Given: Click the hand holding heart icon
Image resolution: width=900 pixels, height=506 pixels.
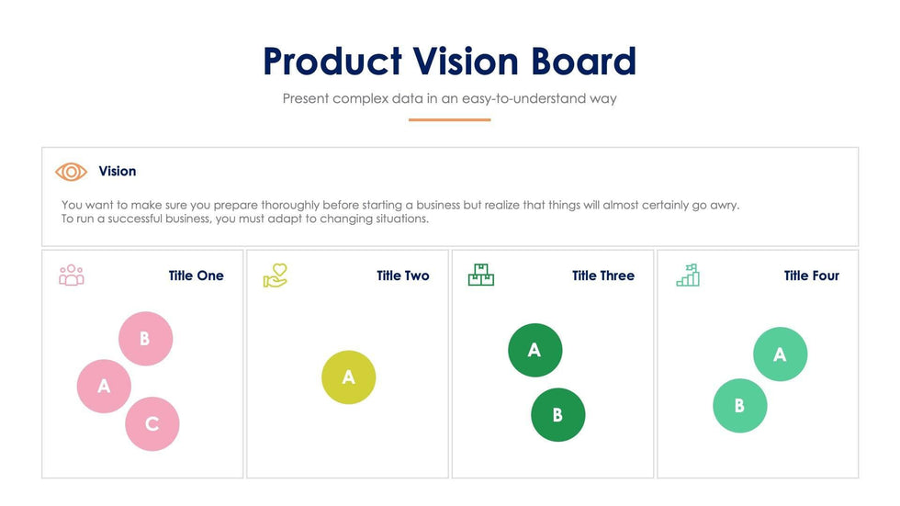Looking at the screenshot, I should tap(276, 275).
